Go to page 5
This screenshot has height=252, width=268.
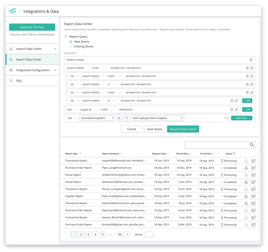click(103, 235)
